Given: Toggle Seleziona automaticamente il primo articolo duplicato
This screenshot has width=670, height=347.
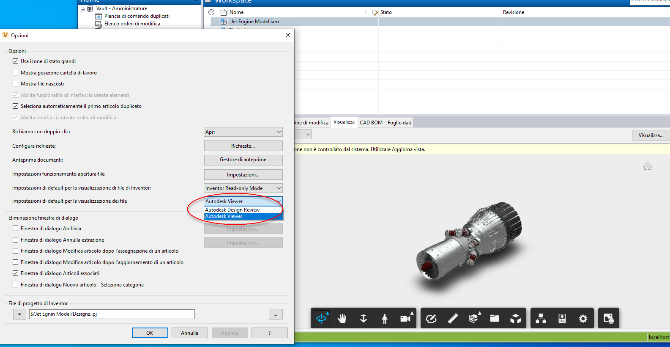Looking at the screenshot, I should [16, 106].
